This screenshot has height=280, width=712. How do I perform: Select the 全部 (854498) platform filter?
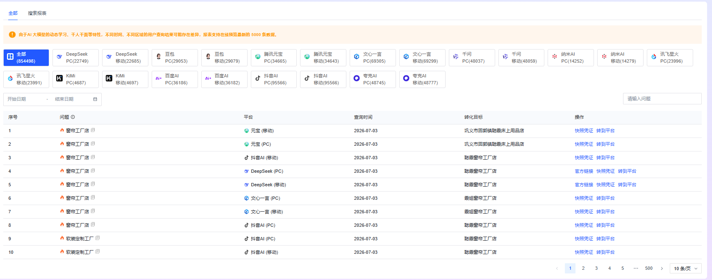(x=26, y=58)
